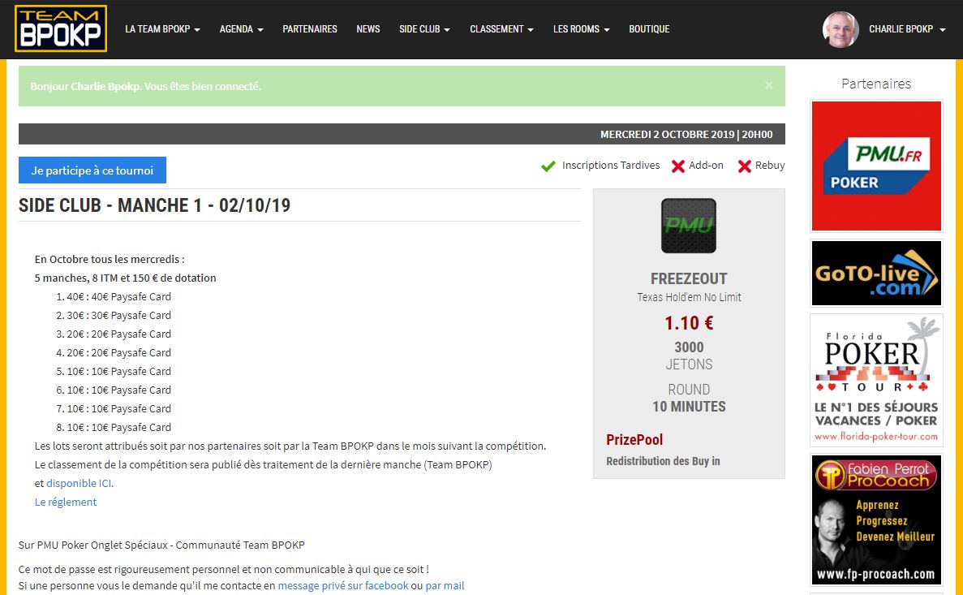Image resolution: width=963 pixels, height=595 pixels.
Task: Click the SIDE CLUB - MANCHE 1 title
Action: coord(154,205)
